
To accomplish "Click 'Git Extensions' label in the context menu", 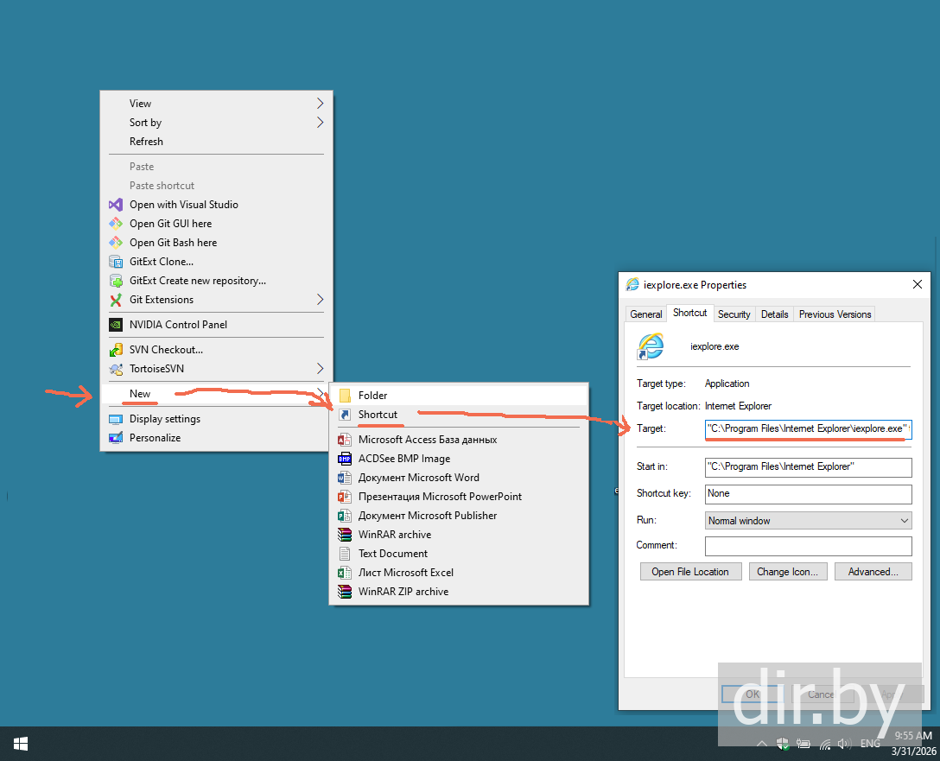I will (x=162, y=300).
